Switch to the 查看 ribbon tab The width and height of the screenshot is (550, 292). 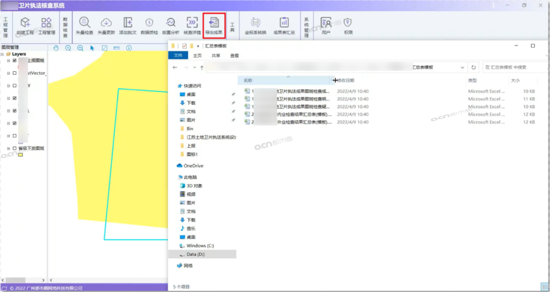point(234,56)
